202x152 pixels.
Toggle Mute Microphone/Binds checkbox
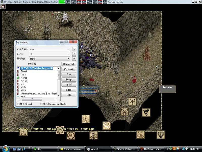click(x=41, y=104)
